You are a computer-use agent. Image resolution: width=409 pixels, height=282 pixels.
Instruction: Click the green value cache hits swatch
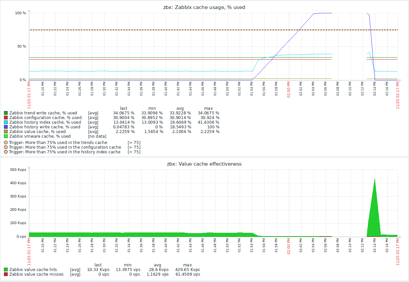6,270
